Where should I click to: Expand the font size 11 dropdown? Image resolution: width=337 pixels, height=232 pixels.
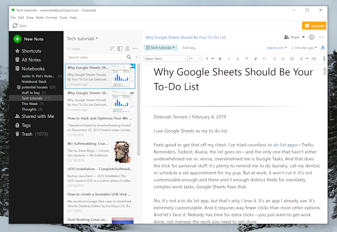click(x=195, y=59)
